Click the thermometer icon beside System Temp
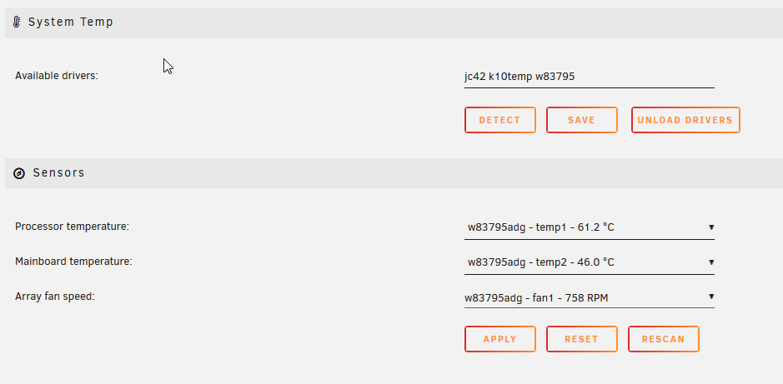783x384 pixels. click(17, 22)
